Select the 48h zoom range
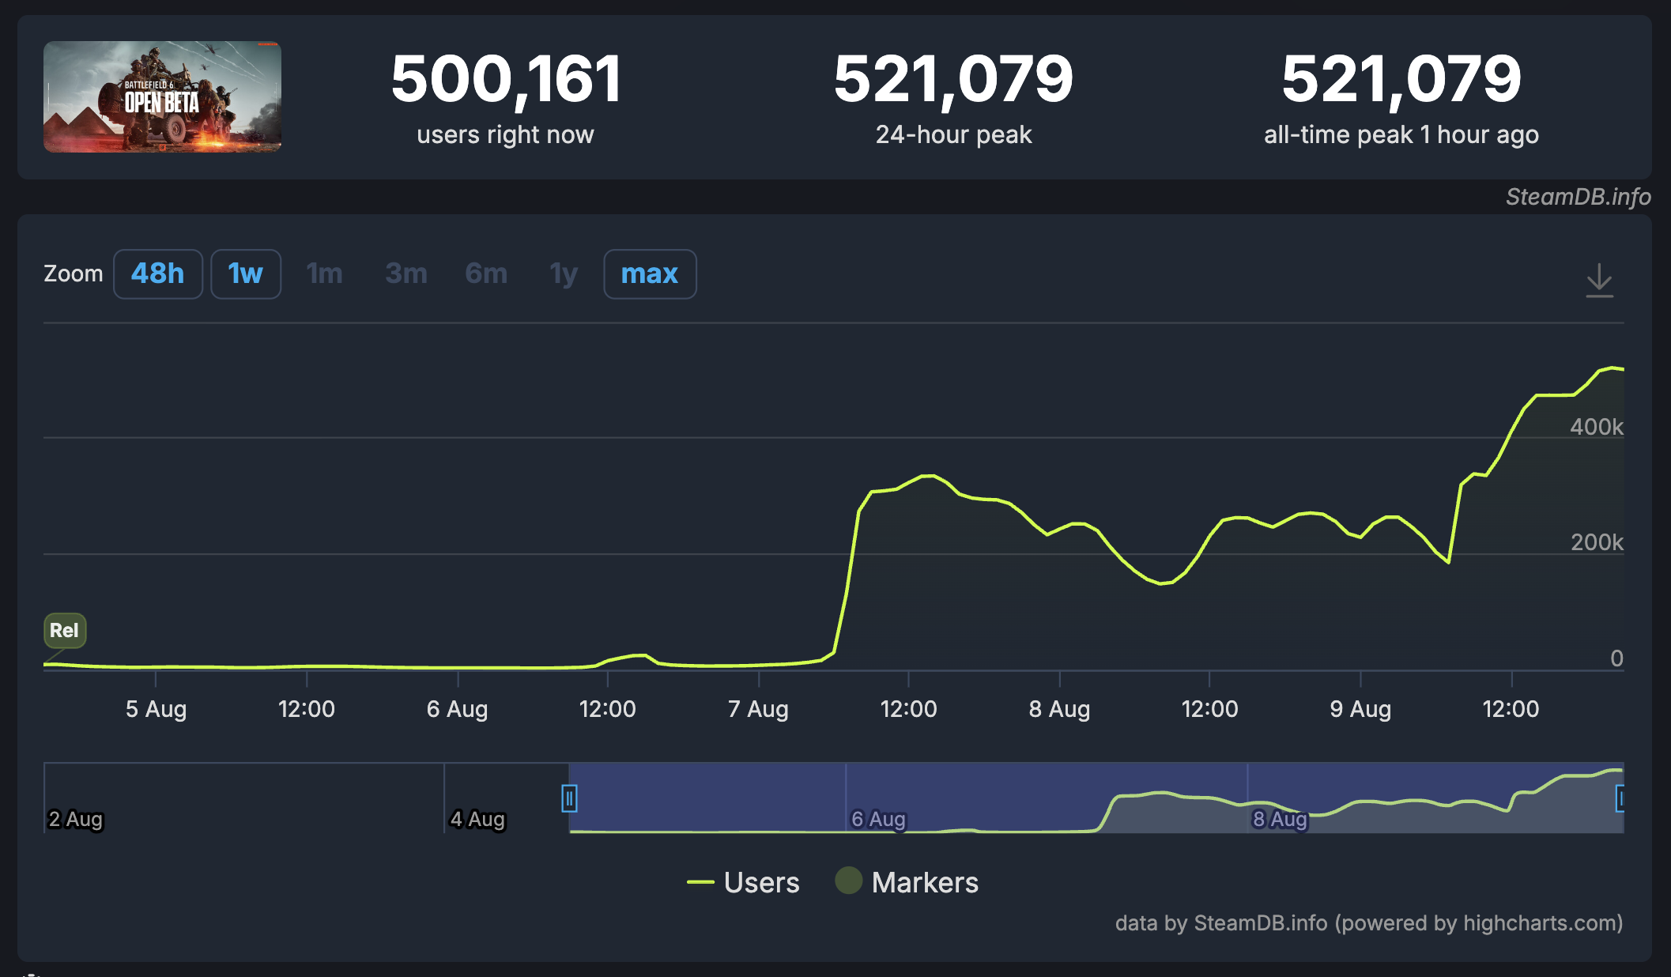 (x=157, y=274)
